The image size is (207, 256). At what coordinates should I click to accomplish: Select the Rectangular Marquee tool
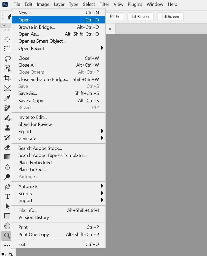(7, 49)
